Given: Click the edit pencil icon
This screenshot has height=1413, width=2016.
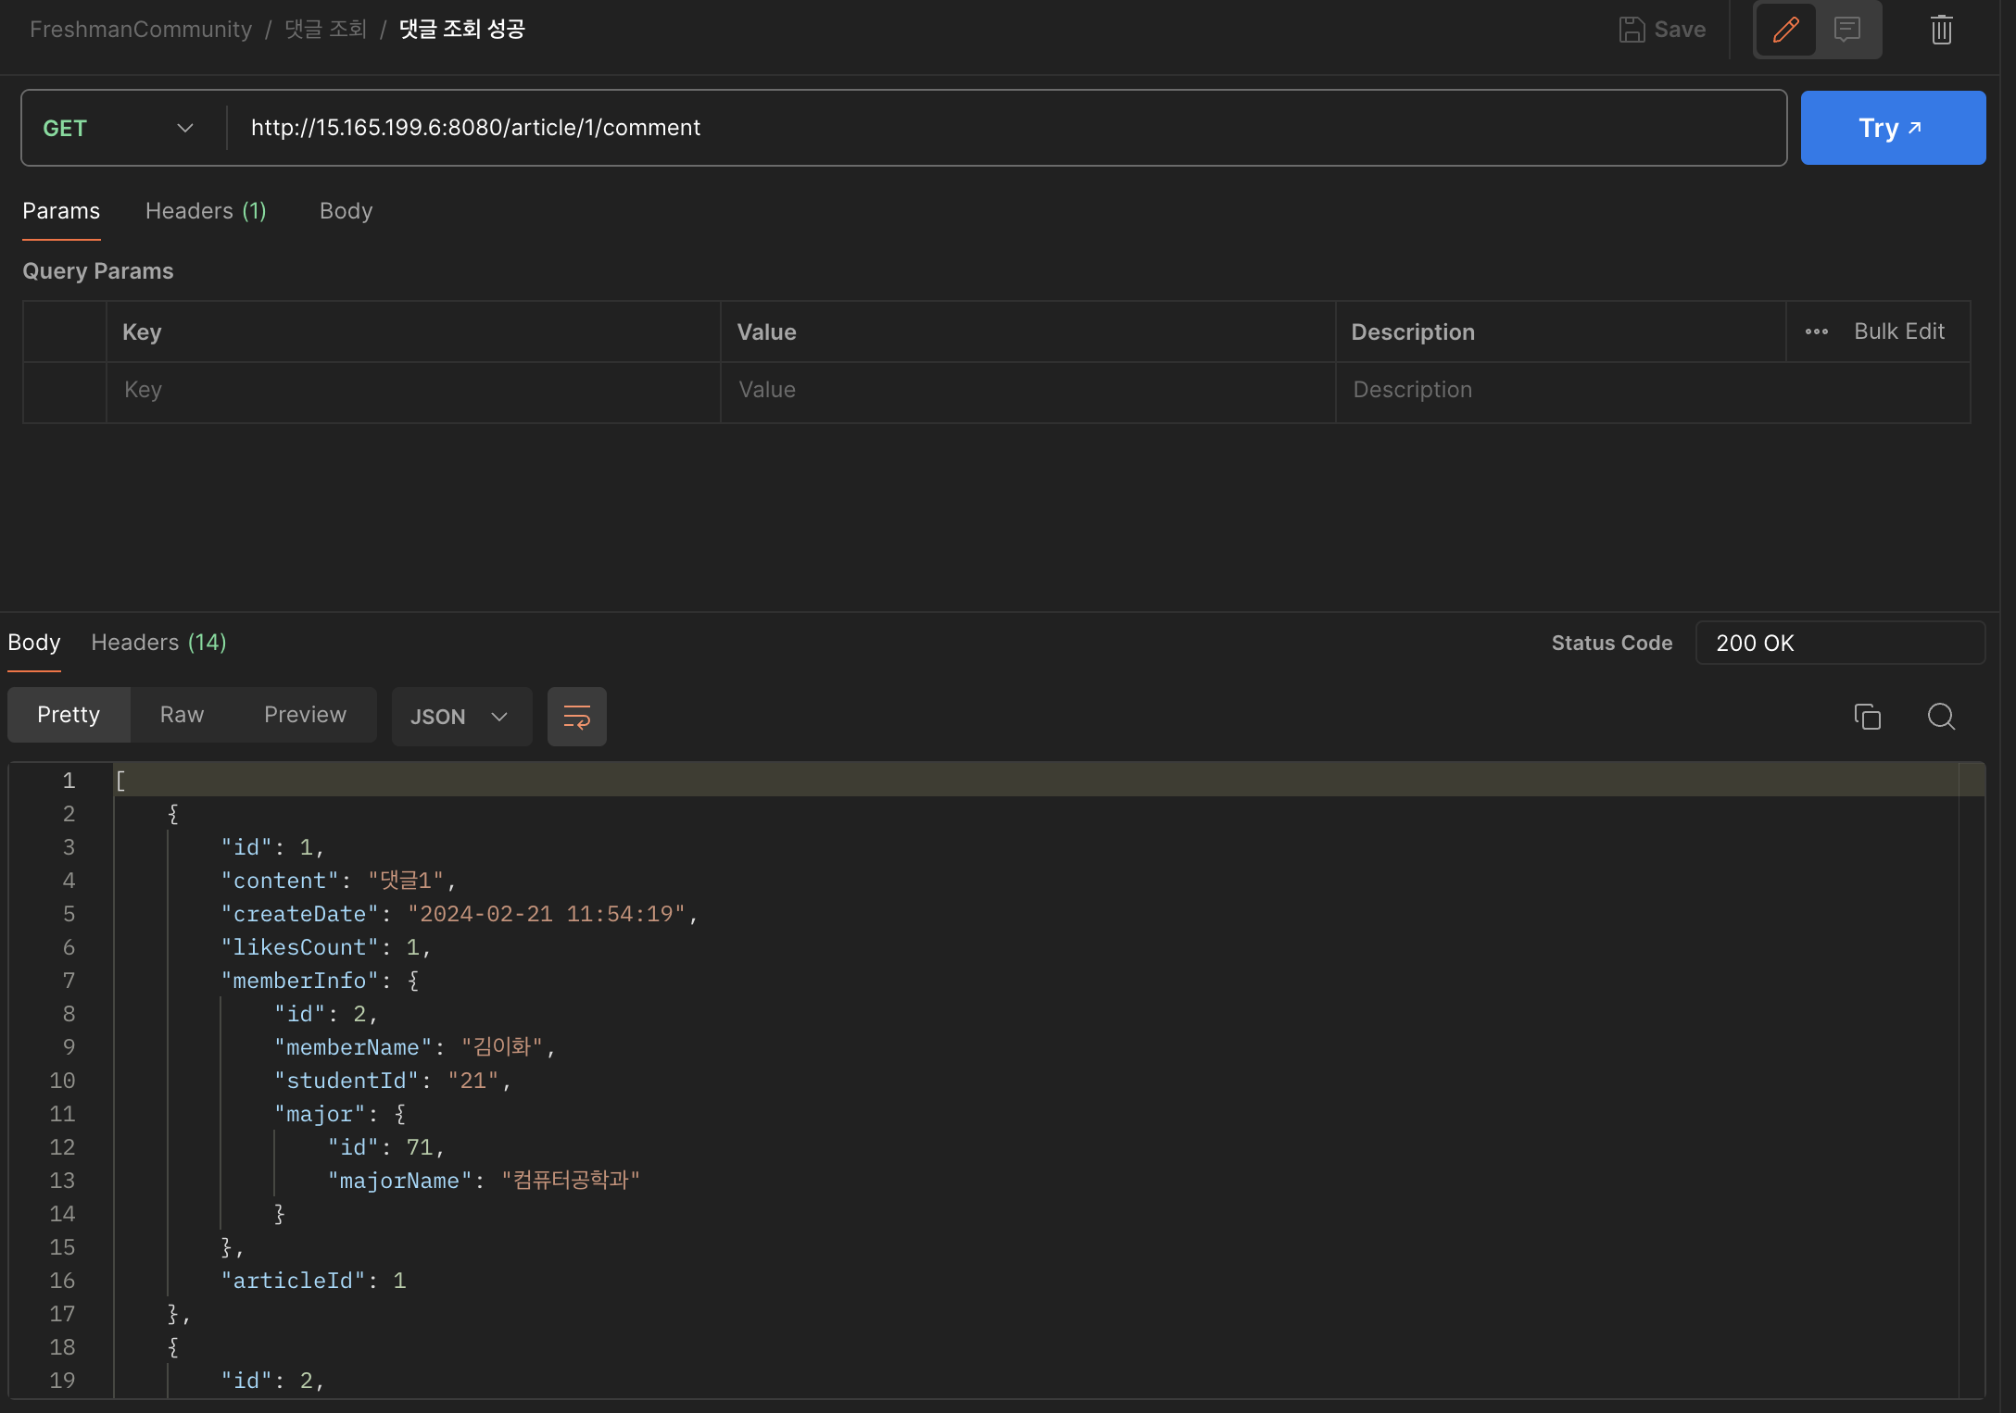Looking at the screenshot, I should [1785, 30].
